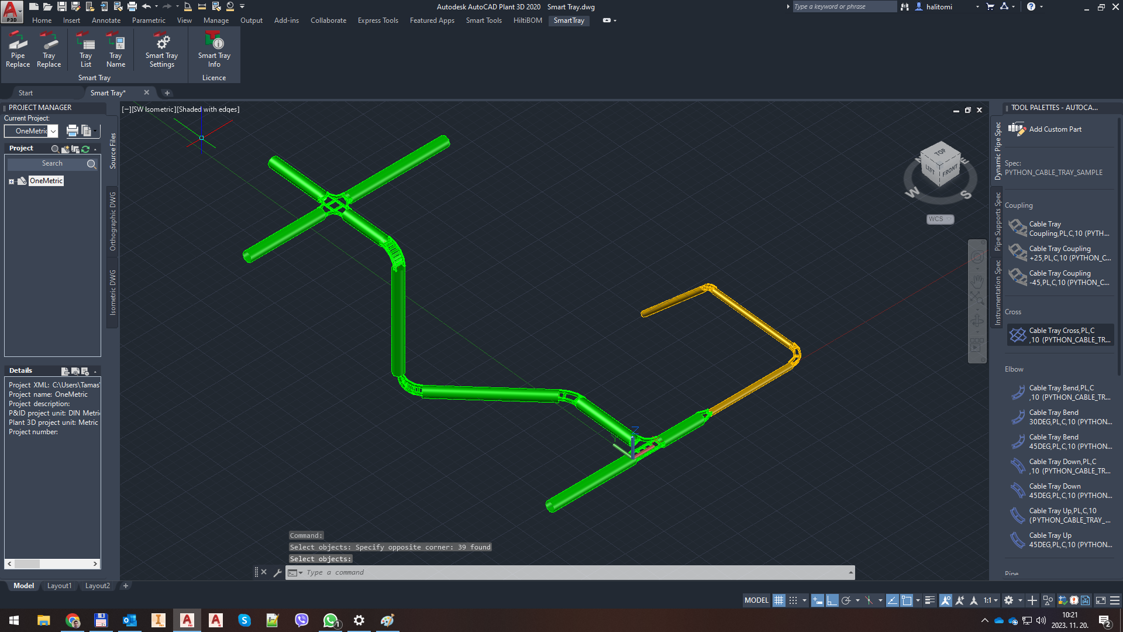Open Smart Tray Info
1123x632 pixels.
[x=214, y=50]
